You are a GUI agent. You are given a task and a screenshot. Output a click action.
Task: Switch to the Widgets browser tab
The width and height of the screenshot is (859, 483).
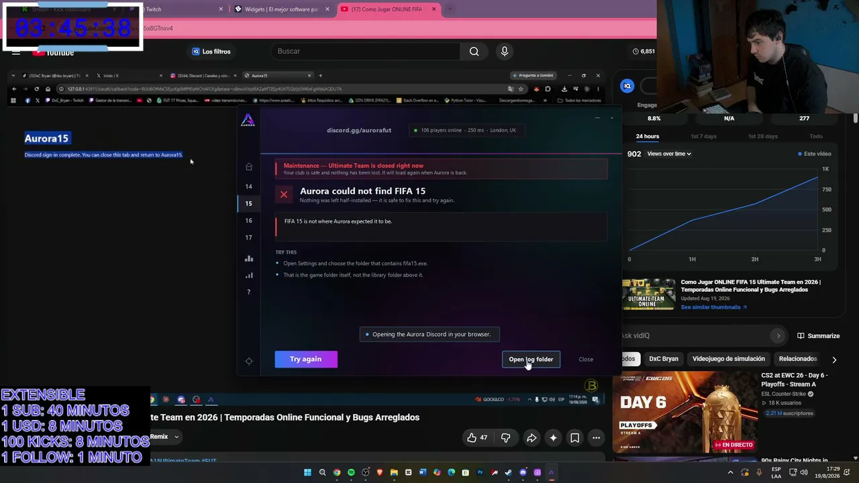click(281, 9)
